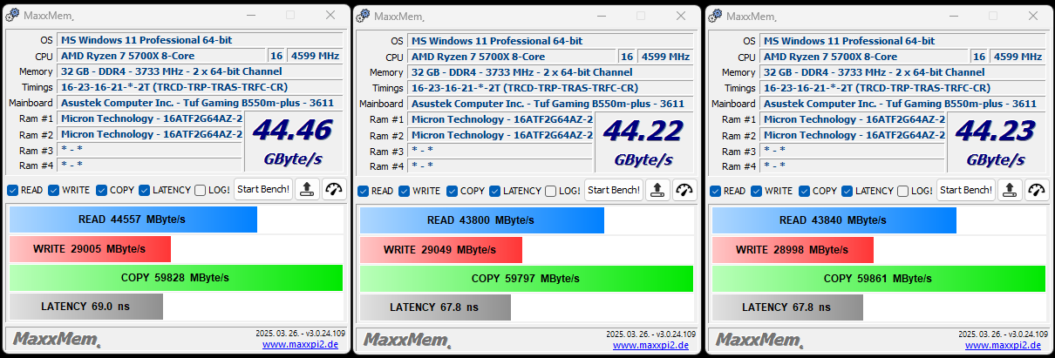Click the thread count 16 field in the left window
The width and height of the screenshot is (1055, 358).
[276, 56]
